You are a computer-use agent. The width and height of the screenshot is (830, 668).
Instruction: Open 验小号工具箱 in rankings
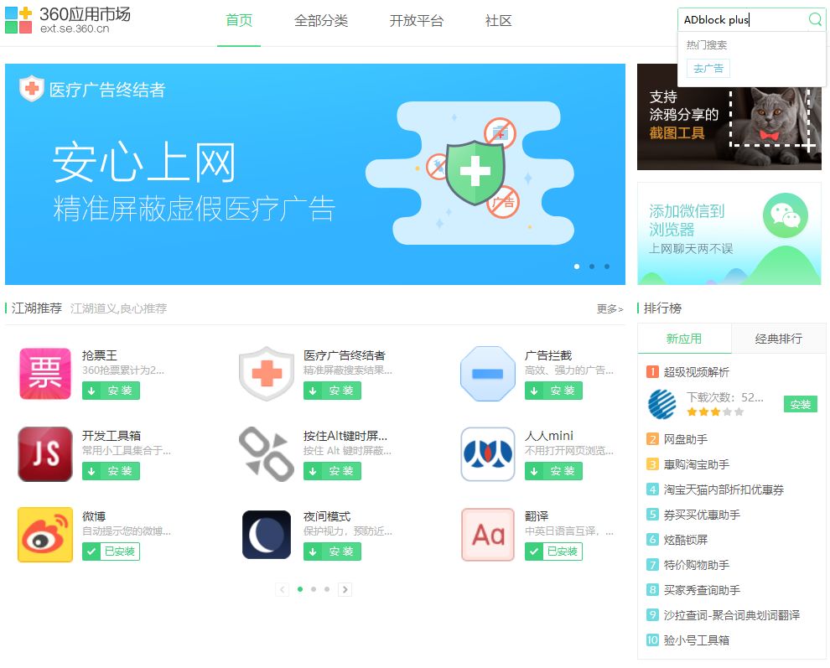[697, 640]
